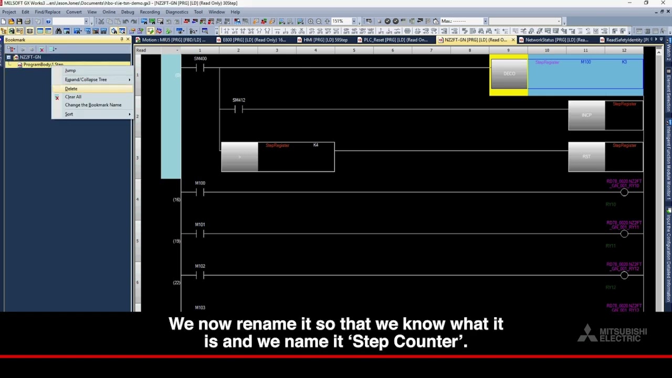Click the New project icon
The width and height of the screenshot is (672, 378).
(4, 22)
